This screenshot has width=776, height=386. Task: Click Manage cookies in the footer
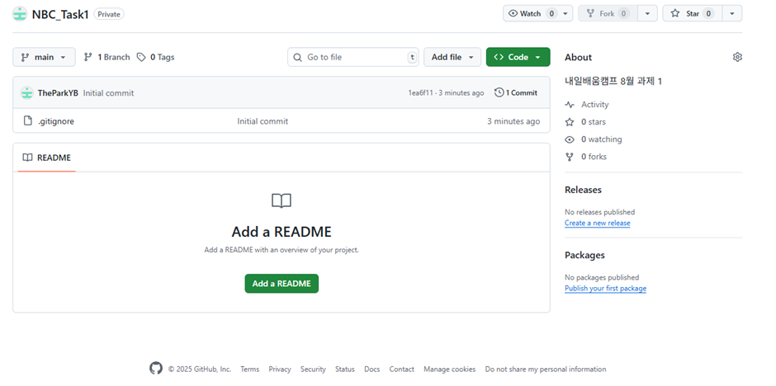tap(449, 370)
